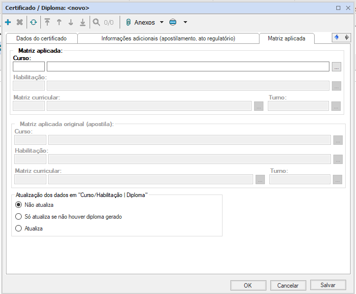Open the dropdown next to the blue round icon
Viewport: 356px width, 294px height.
pos(185,22)
